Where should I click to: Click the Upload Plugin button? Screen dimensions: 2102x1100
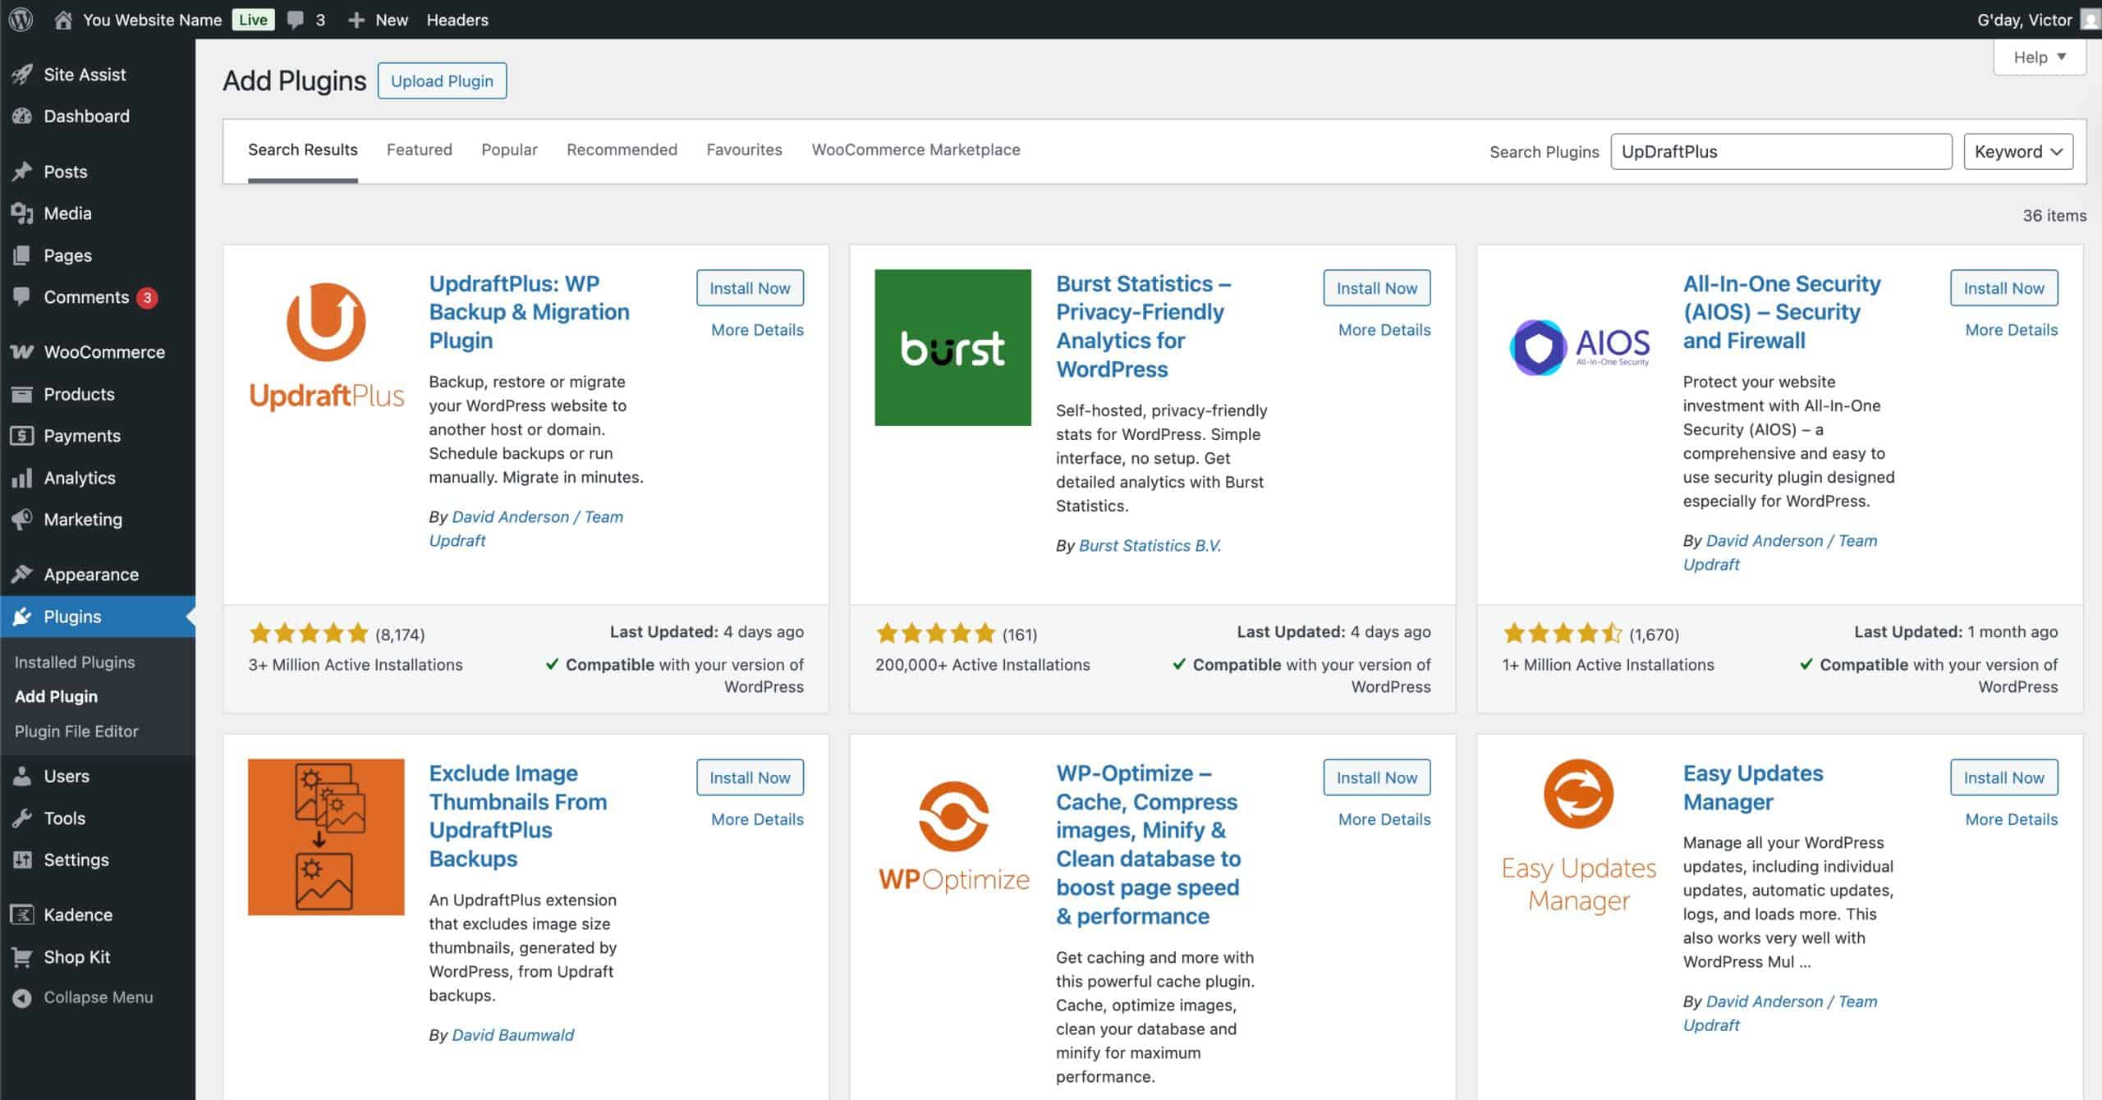(x=442, y=81)
